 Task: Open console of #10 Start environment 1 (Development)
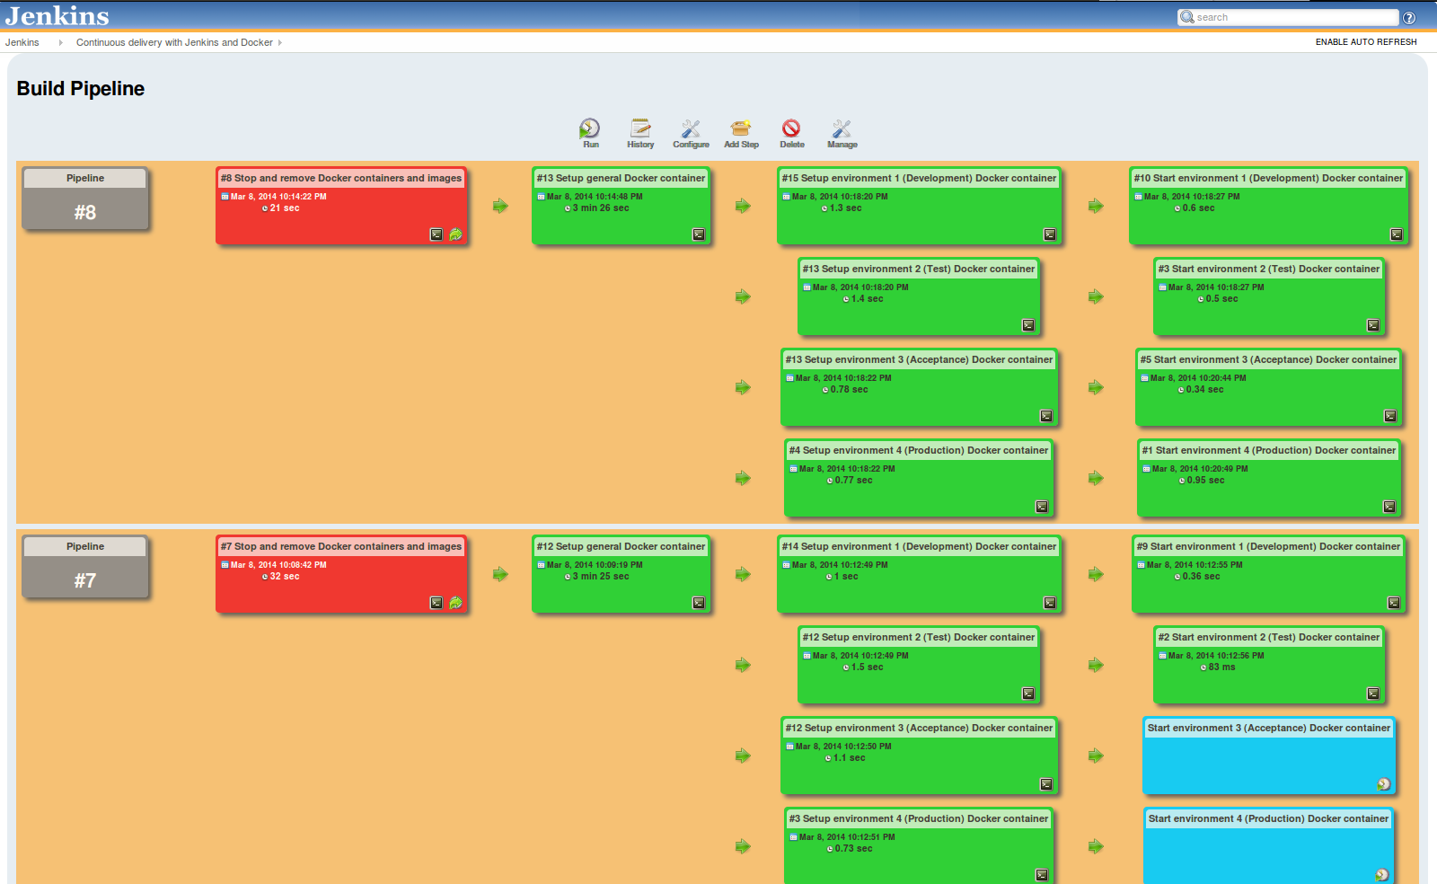(x=1397, y=234)
